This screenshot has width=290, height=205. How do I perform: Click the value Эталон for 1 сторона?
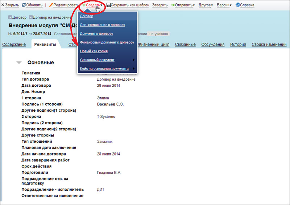point(103,98)
